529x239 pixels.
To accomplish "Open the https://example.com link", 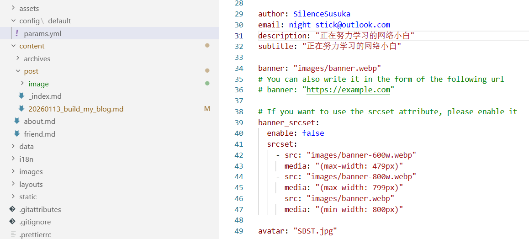I will (348, 90).
